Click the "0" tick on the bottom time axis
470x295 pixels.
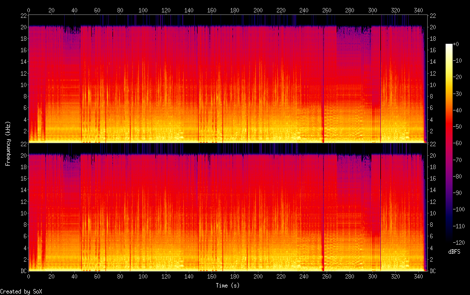(x=28, y=277)
